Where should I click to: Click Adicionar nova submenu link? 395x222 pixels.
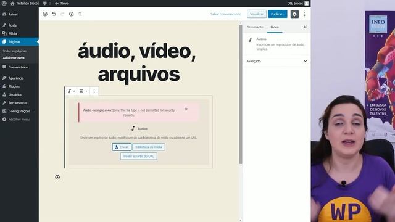coord(14,58)
